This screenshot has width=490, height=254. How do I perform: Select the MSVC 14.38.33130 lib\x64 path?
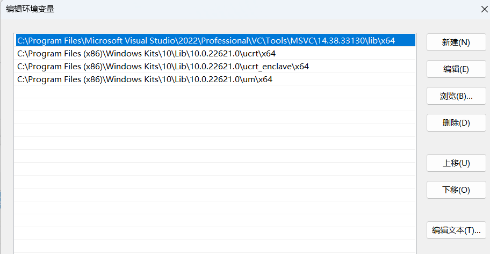215,41
